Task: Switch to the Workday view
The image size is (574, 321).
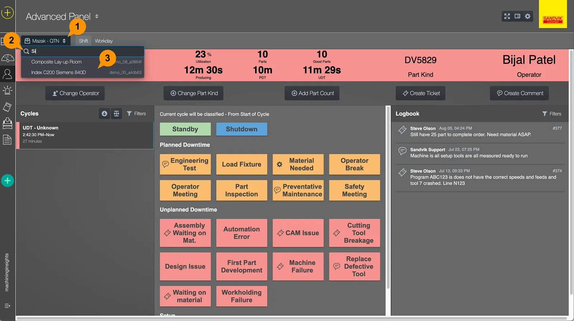Action: tap(104, 41)
